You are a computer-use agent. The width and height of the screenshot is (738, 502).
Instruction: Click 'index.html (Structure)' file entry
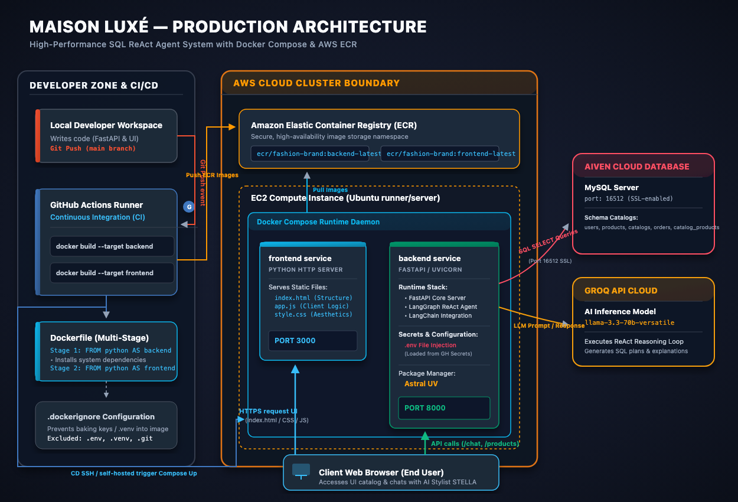coord(314,298)
